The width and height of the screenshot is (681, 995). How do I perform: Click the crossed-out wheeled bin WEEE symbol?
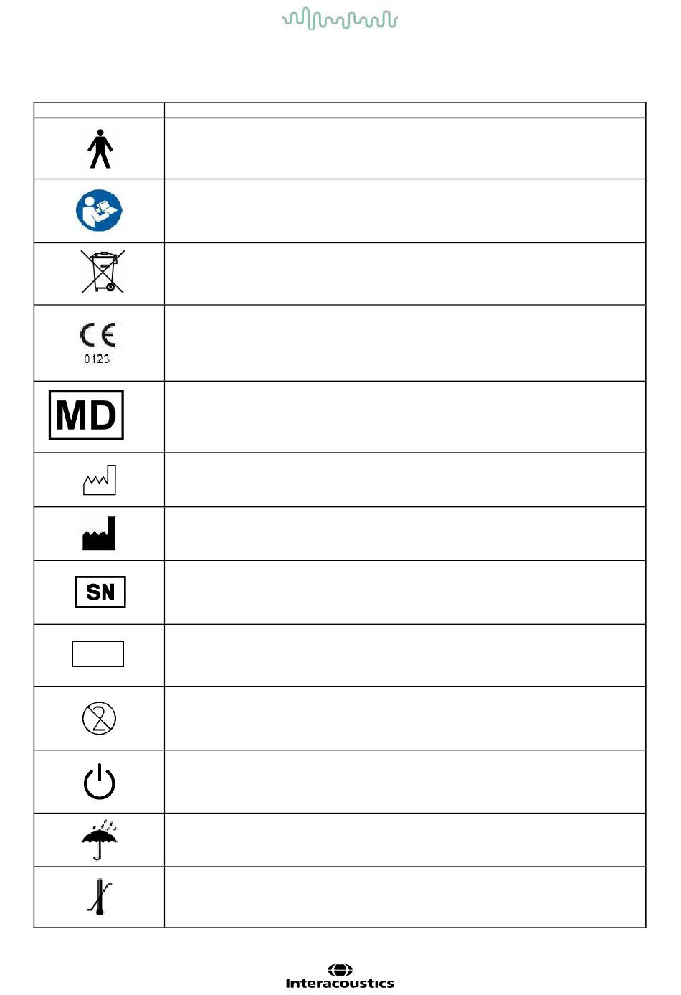pyautogui.click(x=103, y=271)
